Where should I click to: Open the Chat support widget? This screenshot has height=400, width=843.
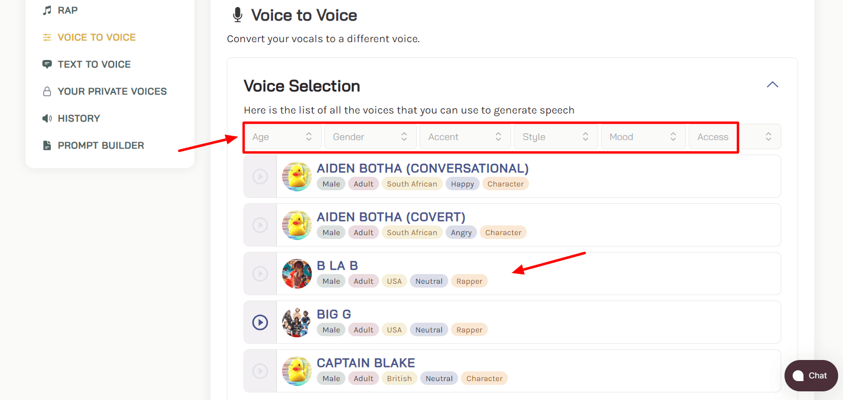[811, 376]
